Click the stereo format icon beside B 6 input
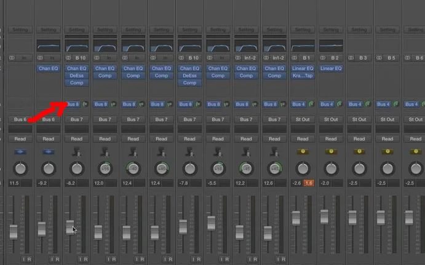The width and height of the screenshot is (425, 265). (x=407, y=58)
